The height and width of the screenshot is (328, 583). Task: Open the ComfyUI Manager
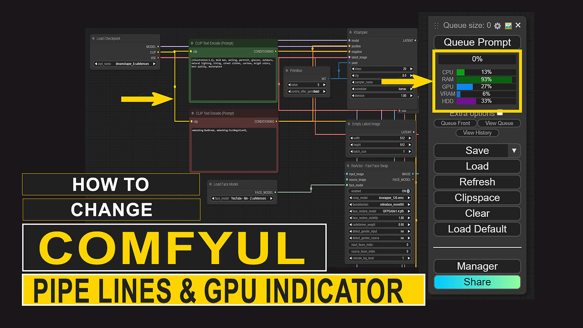pos(477,266)
